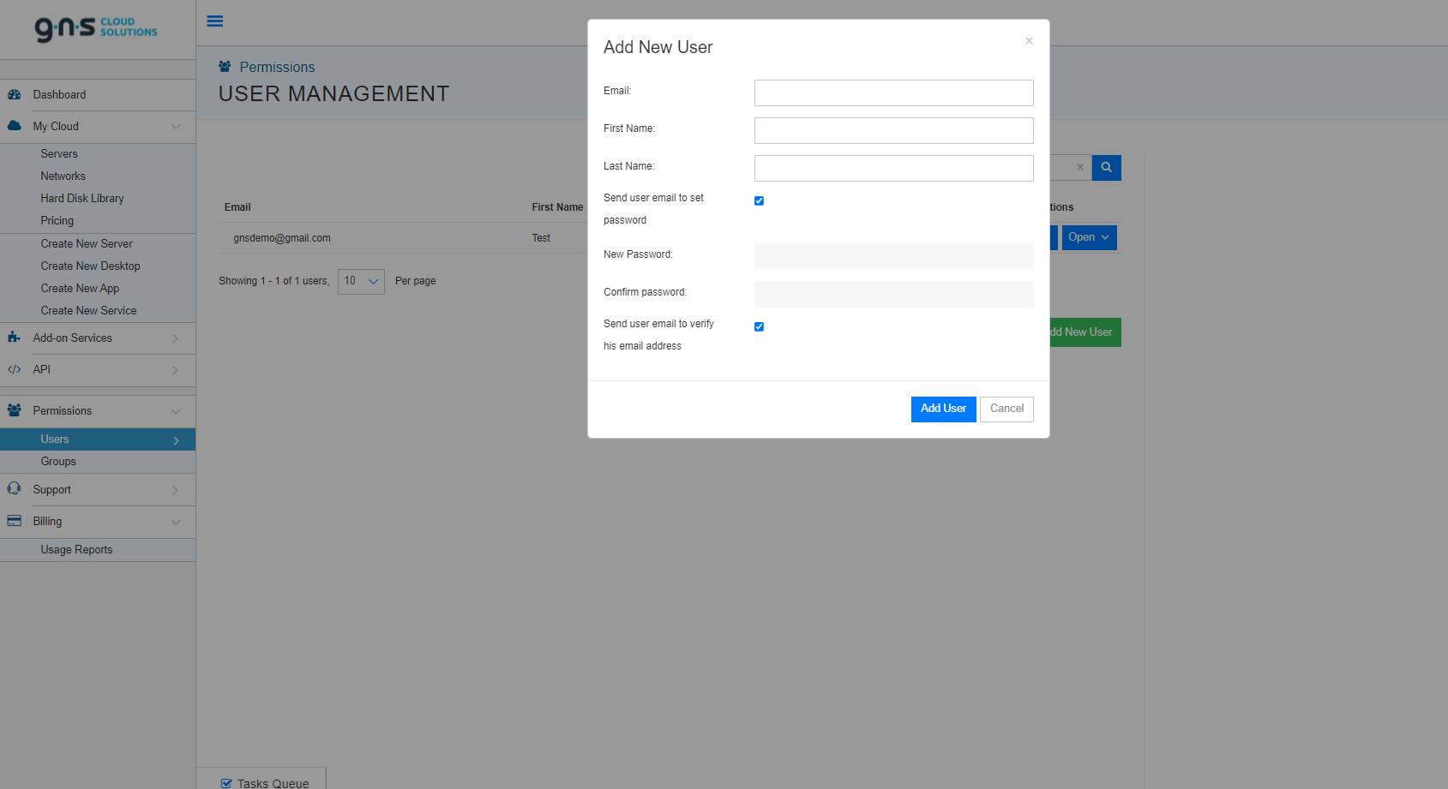Click the hamburger menu icon
The height and width of the screenshot is (789, 1448).
[215, 21]
